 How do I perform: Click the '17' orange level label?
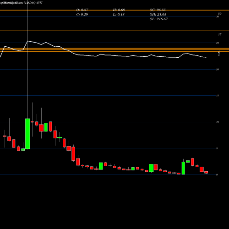coord(219,34)
